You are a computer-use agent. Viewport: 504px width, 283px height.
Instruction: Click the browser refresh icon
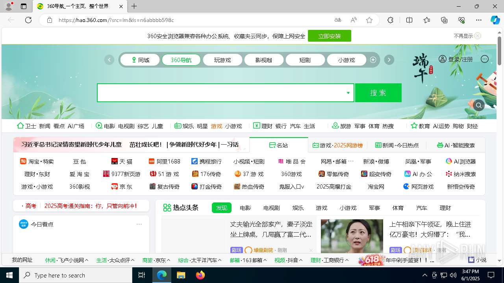[x=28, y=20]
